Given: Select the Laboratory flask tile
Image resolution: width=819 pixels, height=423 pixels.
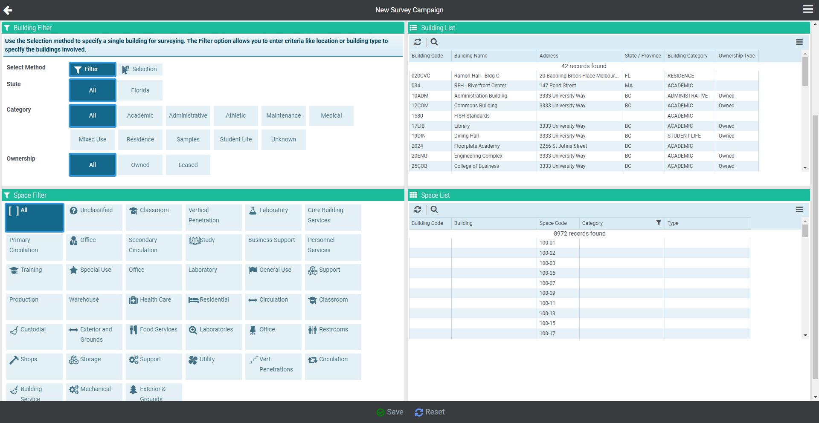Looking at the screenshot, I should coord(273,217).
